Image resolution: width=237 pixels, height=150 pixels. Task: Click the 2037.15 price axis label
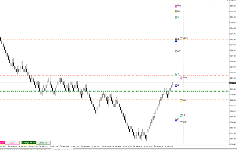233,106
